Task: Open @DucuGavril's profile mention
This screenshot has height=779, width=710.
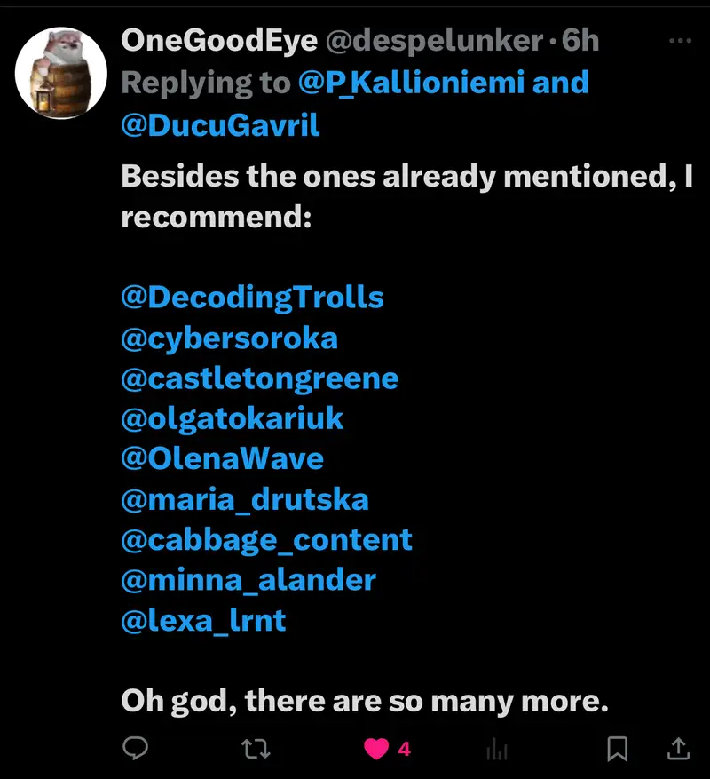Action: pos(220,125)
